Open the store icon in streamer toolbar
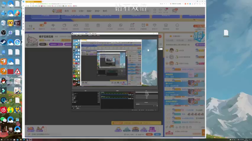252x141 pixels. [166, 25]
